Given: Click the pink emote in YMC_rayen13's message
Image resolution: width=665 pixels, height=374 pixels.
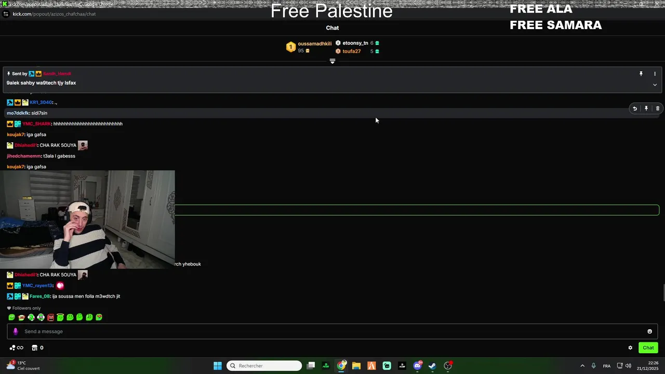Looking at the screenshot, I should pos(60,285).
